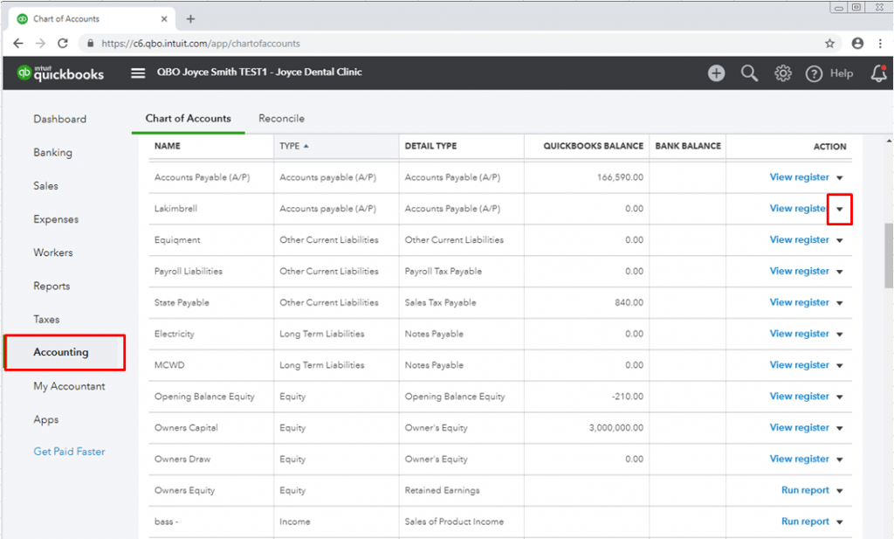Expand action dropdown for State Payable row

(839, 303)
